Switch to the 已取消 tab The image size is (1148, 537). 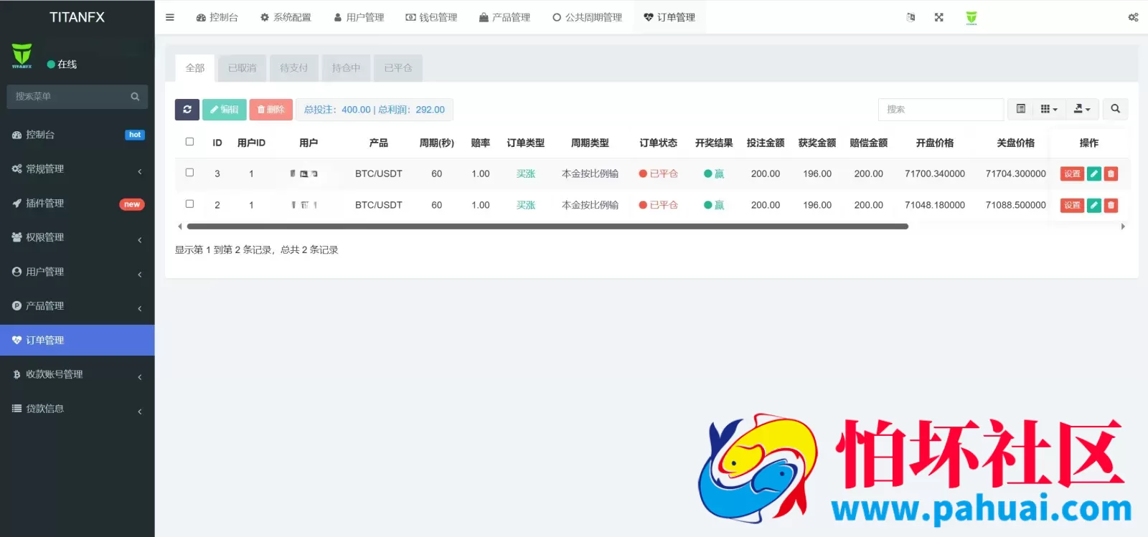tap(243, 68)
